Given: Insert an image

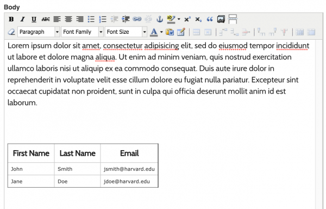Looking at the screenshot, I should [221, 19].
